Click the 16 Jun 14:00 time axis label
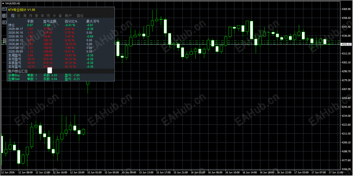 coord(250,172)
